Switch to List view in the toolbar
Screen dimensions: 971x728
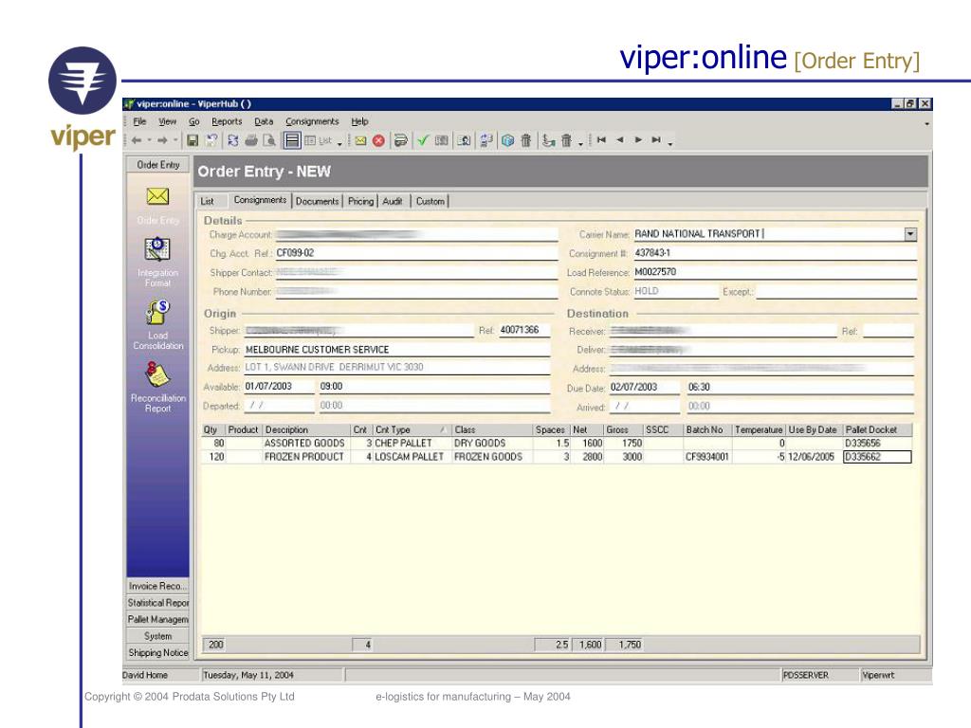[319, 140]
